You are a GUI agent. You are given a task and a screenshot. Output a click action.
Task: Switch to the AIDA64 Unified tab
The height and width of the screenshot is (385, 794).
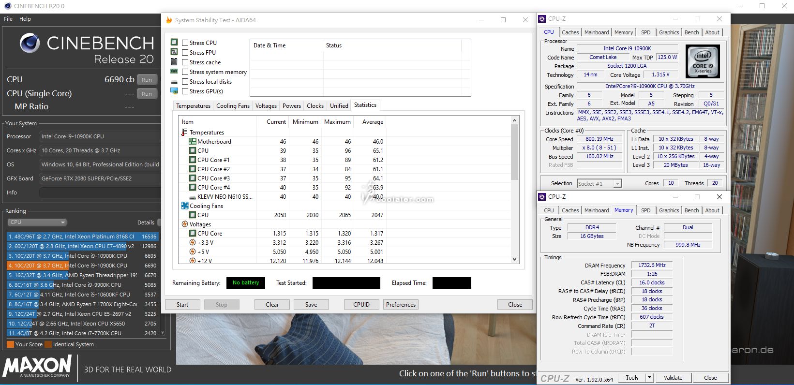(339, 106)
